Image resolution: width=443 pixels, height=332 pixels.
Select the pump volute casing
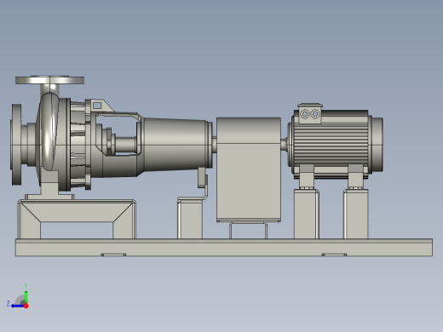pyautogui.click(x=49, y=132)
